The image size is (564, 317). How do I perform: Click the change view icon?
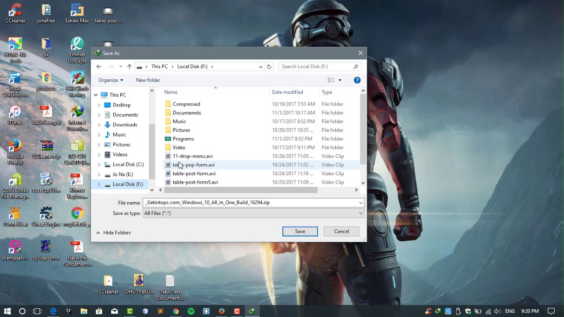pos(331,80)
